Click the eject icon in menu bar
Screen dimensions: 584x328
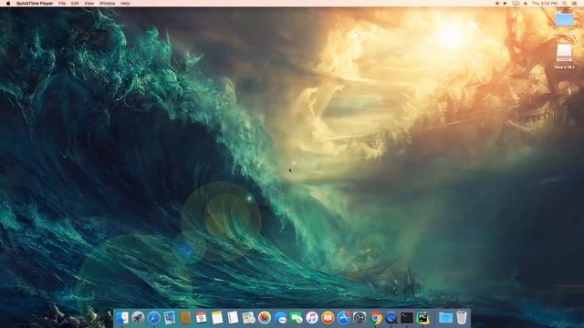tap(526, 4)
